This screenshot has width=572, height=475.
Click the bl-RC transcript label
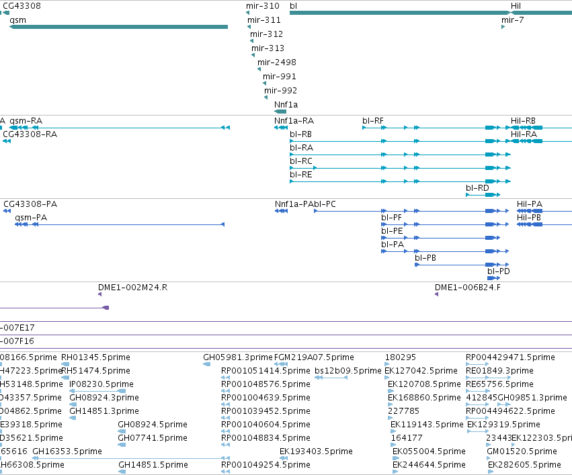click(x=301, y=161)
